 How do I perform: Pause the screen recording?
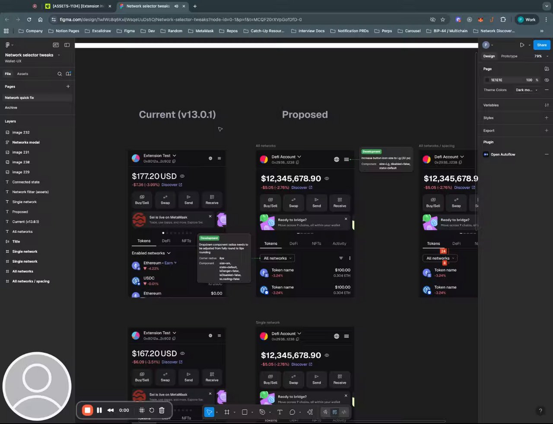tap(99, 410)
